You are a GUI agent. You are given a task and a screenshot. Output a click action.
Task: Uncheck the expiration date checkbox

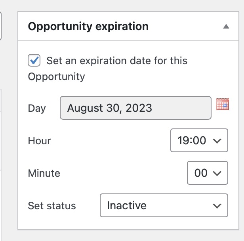[34, 60]
